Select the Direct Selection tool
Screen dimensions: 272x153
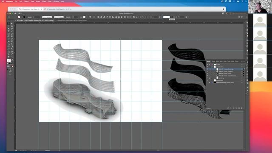tap(12, 23)
